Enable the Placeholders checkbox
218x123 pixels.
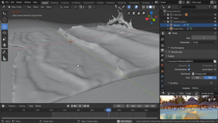pyautogui.click(x=215, y=66)
